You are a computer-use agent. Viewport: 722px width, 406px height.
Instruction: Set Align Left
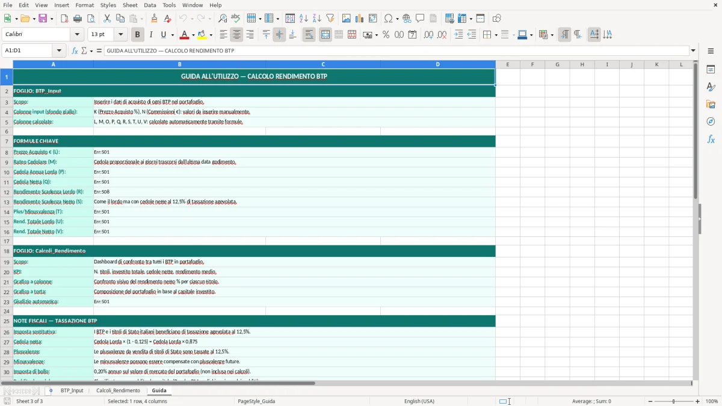click(223, 35)
